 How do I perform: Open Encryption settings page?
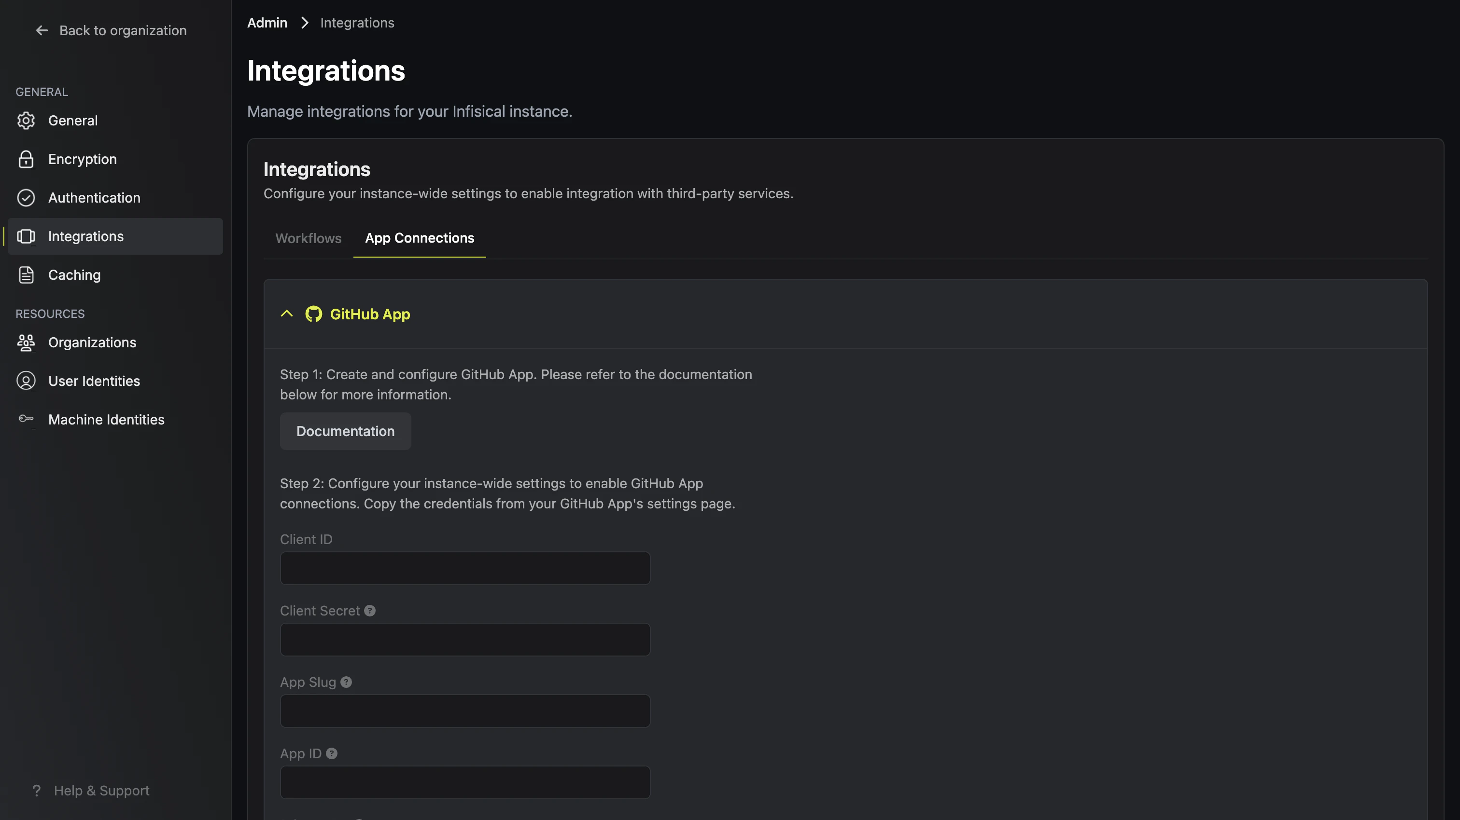pos(115,159)
